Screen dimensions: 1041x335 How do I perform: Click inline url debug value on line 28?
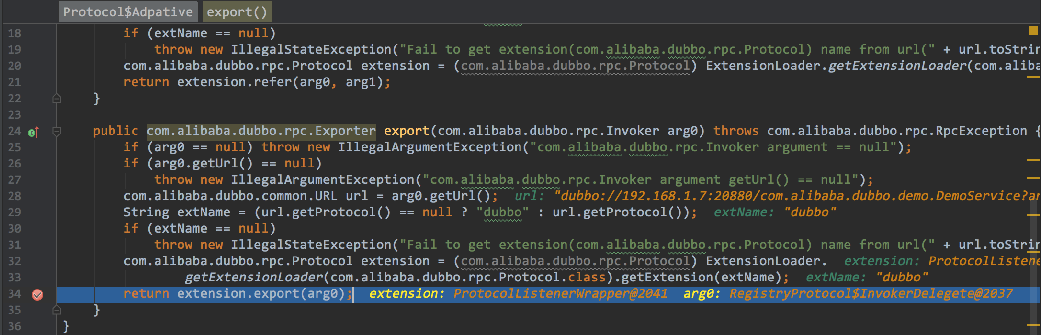click(777, 196)
